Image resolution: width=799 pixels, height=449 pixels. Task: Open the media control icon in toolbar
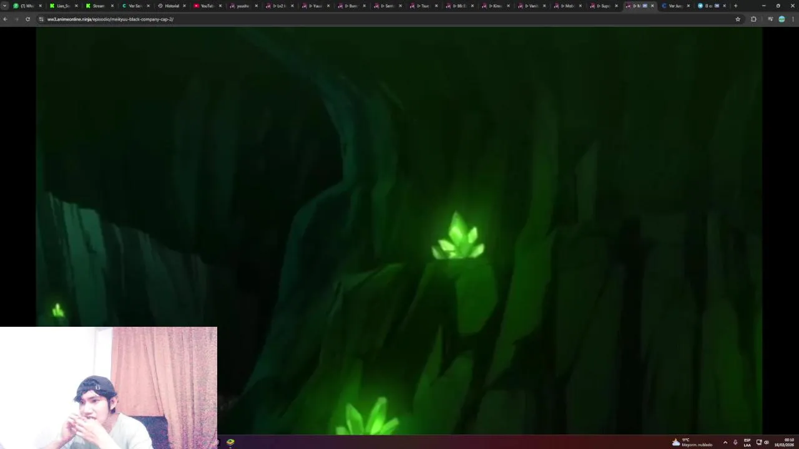[770, 19]
